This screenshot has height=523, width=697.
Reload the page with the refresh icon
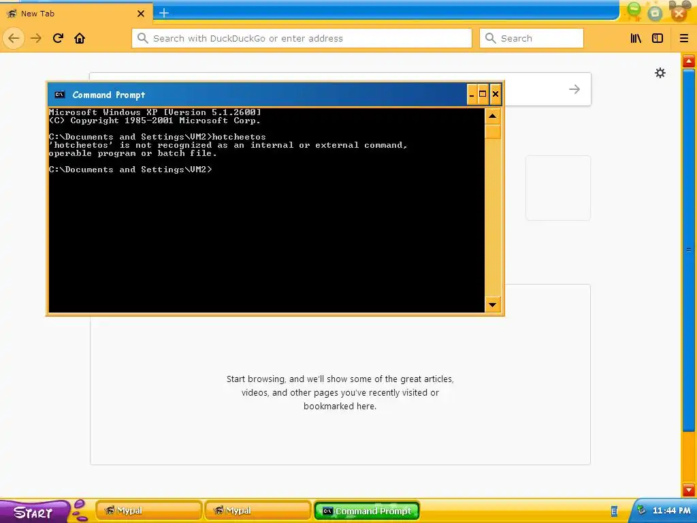point(58,38)
